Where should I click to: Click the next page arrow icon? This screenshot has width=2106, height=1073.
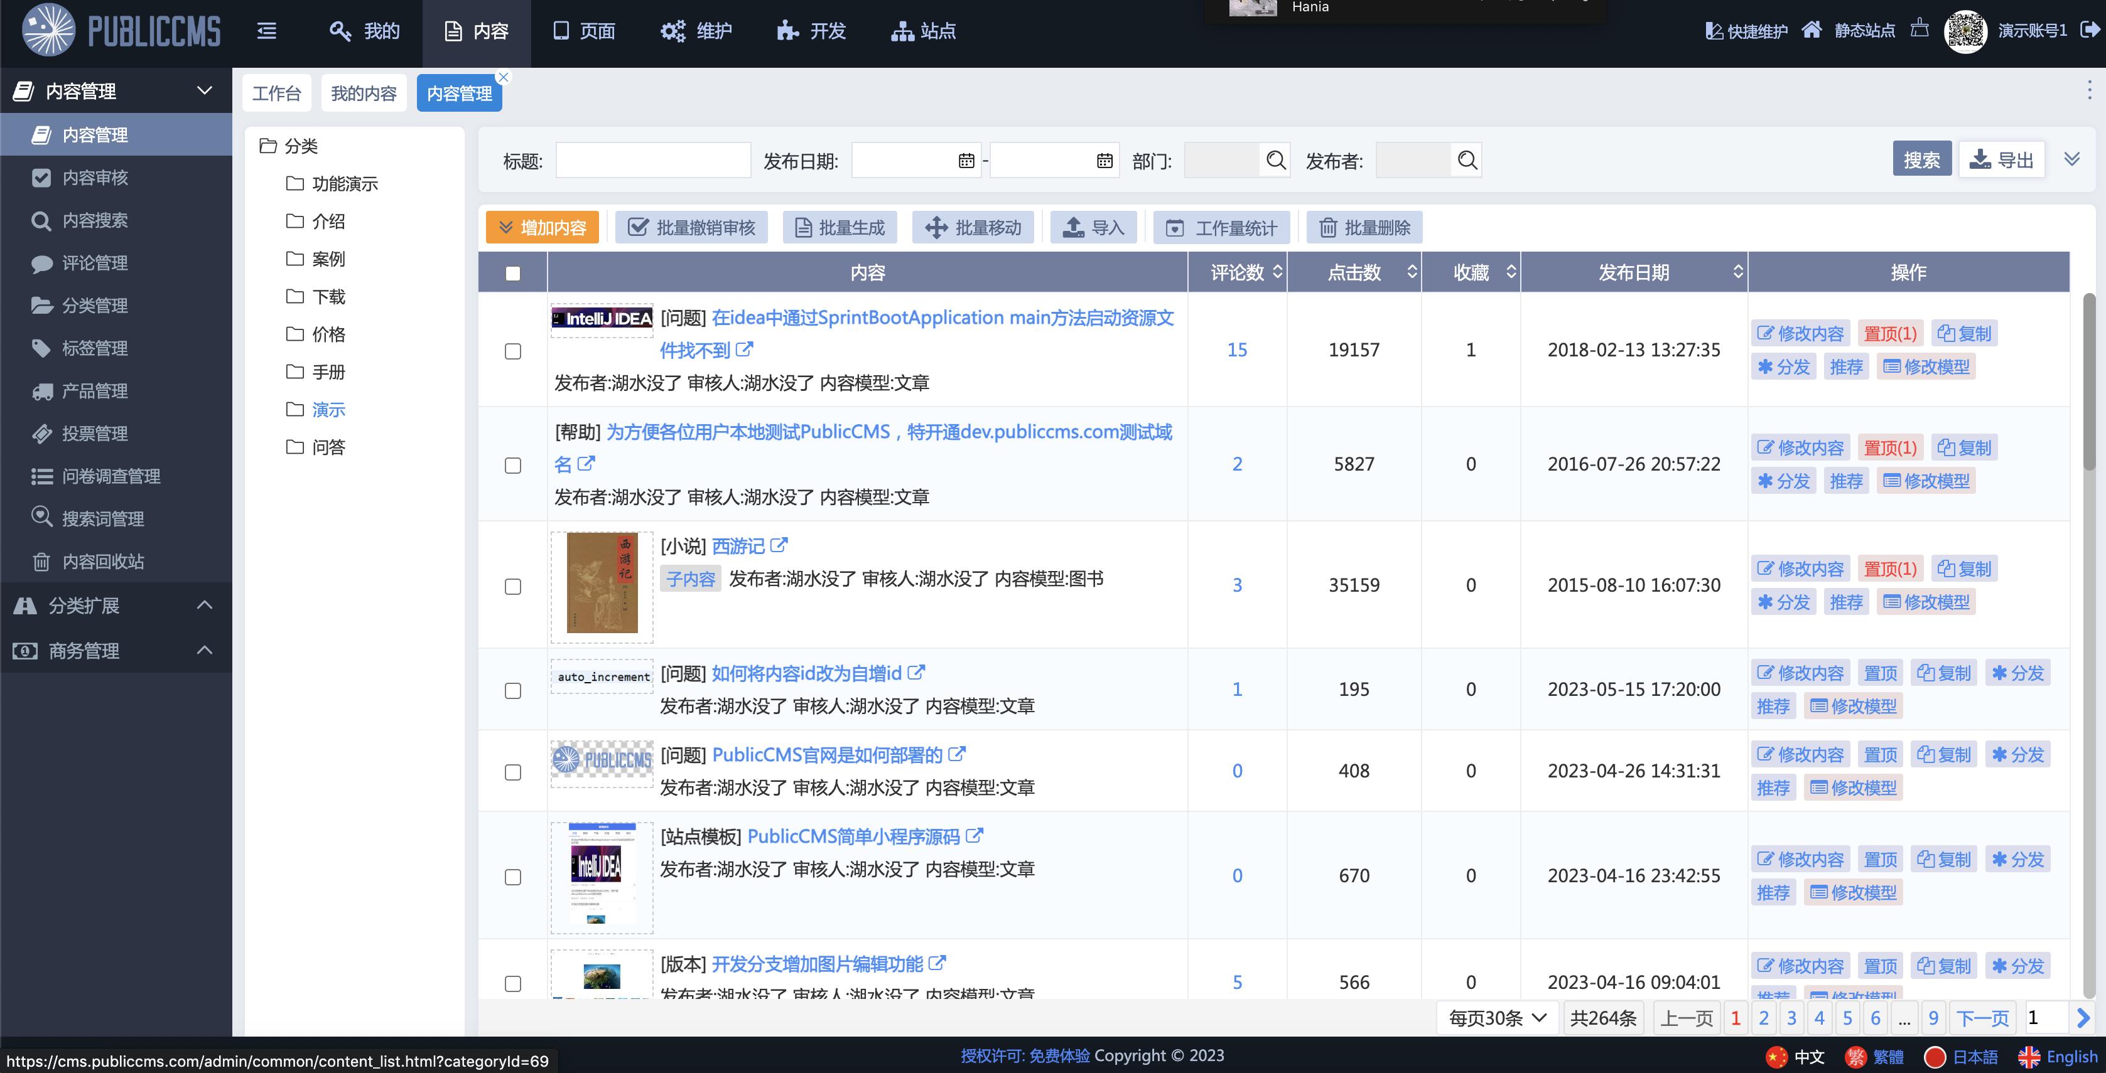click(2082, 1017)
